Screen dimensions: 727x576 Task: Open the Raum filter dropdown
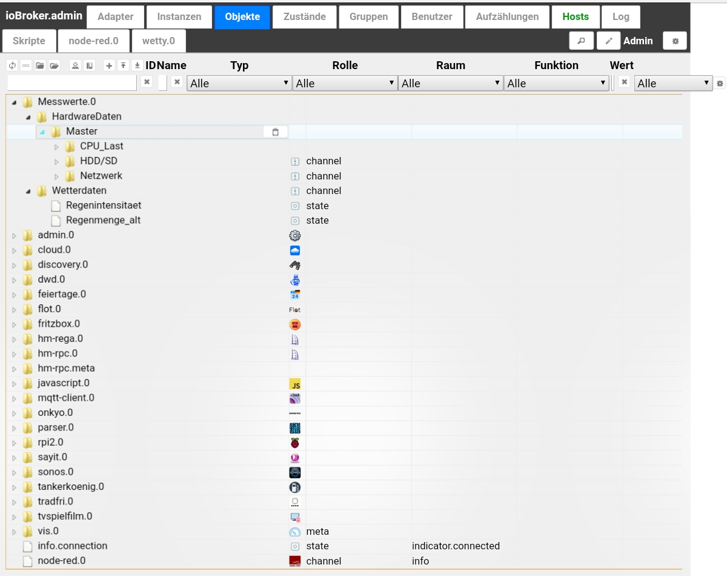point(451,84)
